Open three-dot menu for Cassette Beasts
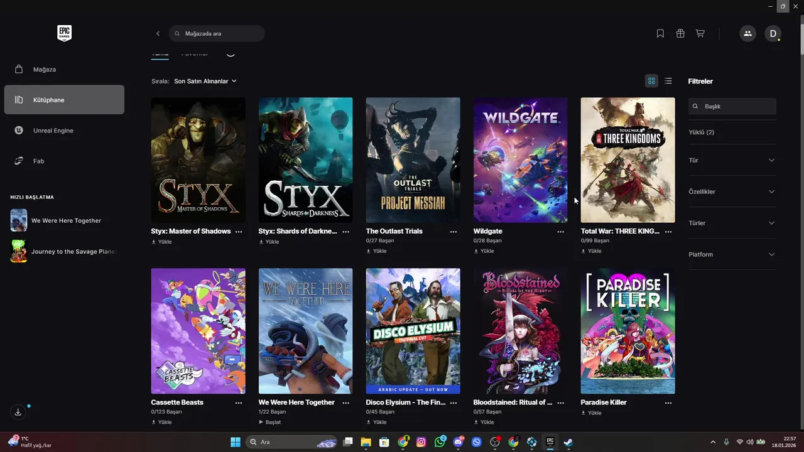The width and height of the screenshot is (804, 452). 239,403
